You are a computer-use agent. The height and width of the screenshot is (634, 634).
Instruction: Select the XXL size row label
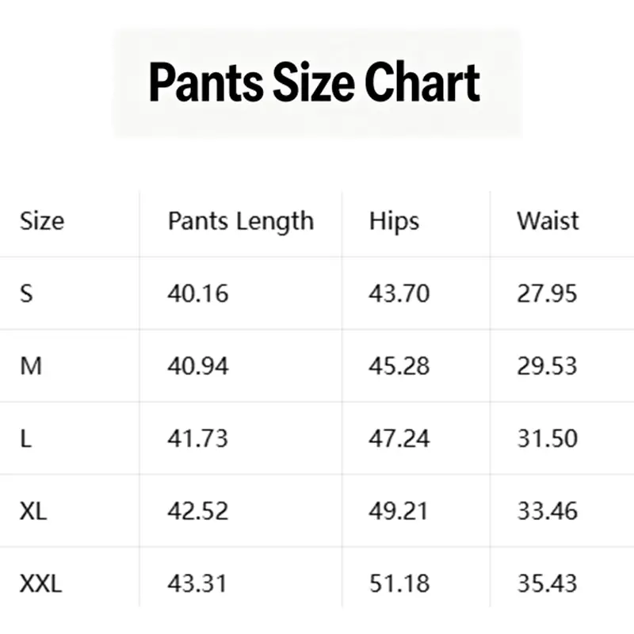[x=41, y=584]
